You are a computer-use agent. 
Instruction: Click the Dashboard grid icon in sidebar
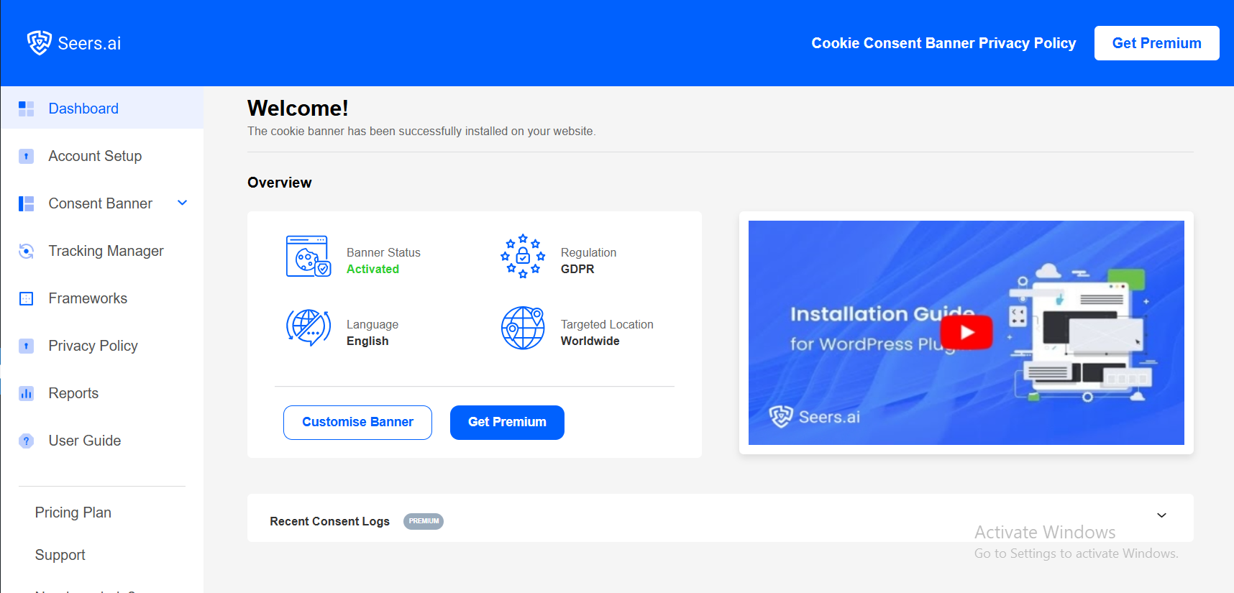(27, 109)
